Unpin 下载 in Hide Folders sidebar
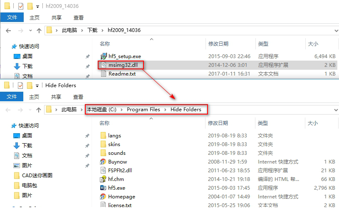 click(87, 146)
